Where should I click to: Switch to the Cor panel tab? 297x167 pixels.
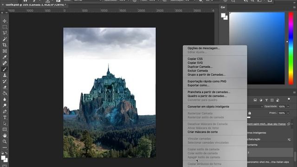pyautogui.click(x=223, y=7)
